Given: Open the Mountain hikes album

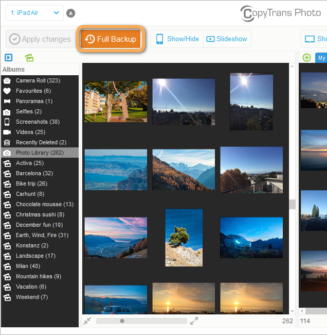Looking at the screenshot, I should tap(38, 276).
